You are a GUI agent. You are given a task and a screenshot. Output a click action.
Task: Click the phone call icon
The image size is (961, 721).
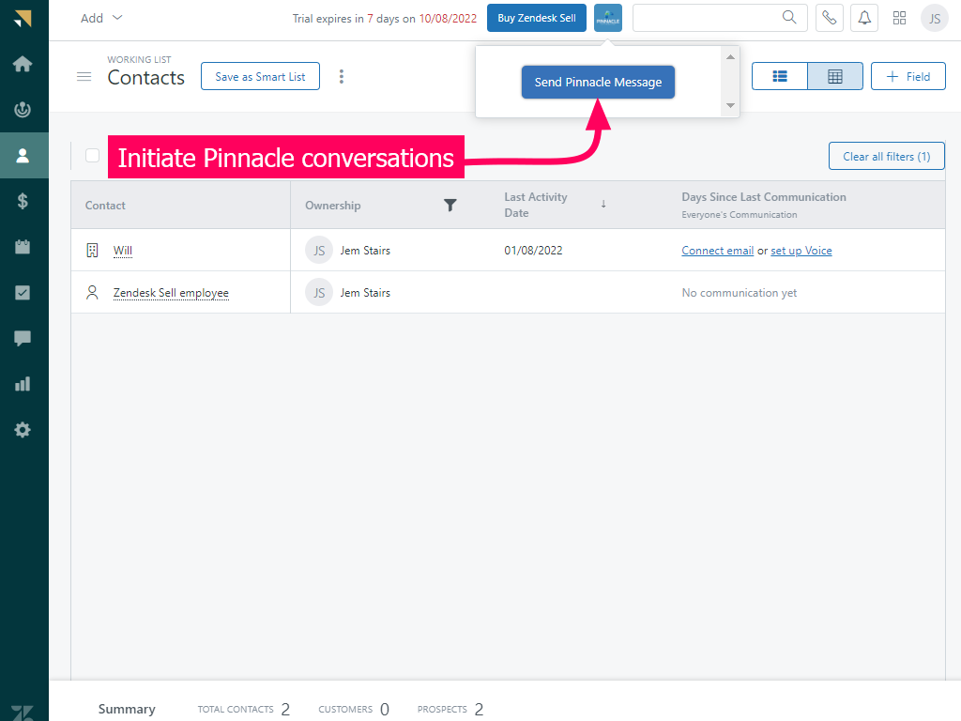point(829,18)
